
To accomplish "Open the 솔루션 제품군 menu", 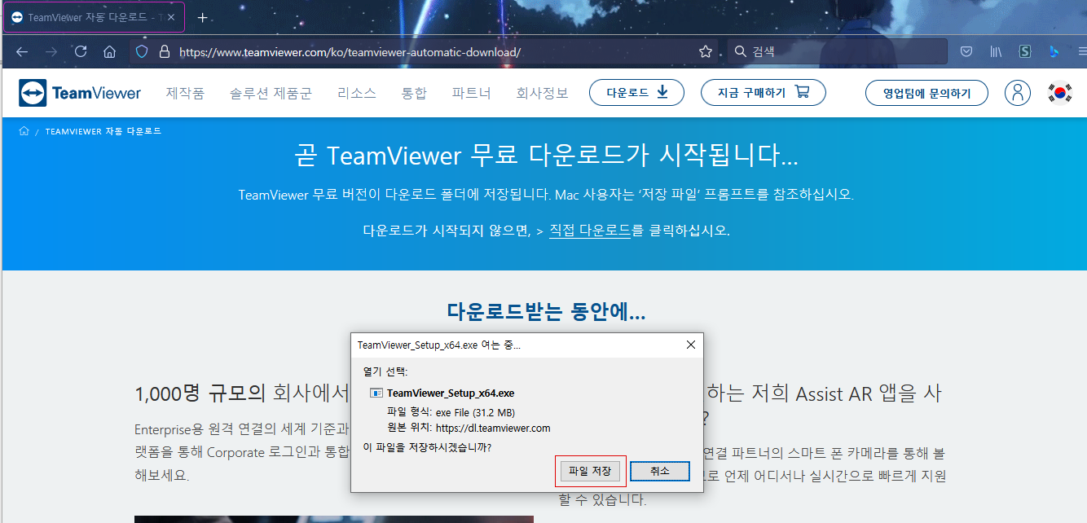I will pyautogui.click(x=271, y=93).
